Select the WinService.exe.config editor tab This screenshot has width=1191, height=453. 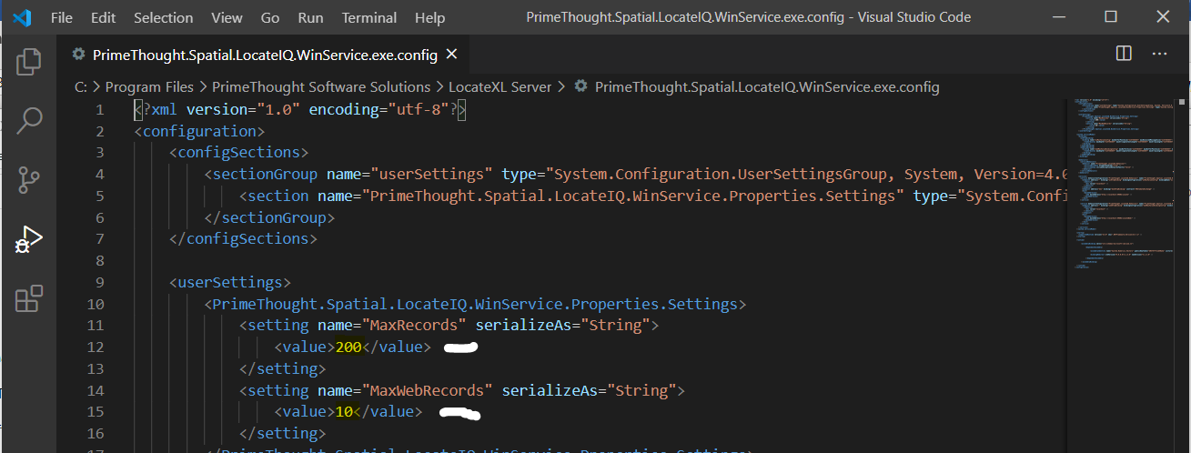[264, 55]
